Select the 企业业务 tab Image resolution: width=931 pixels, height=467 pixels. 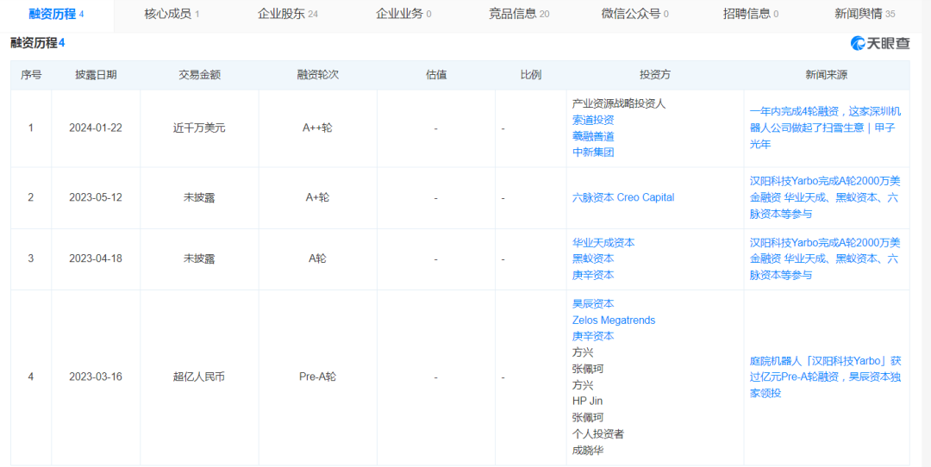403,14
